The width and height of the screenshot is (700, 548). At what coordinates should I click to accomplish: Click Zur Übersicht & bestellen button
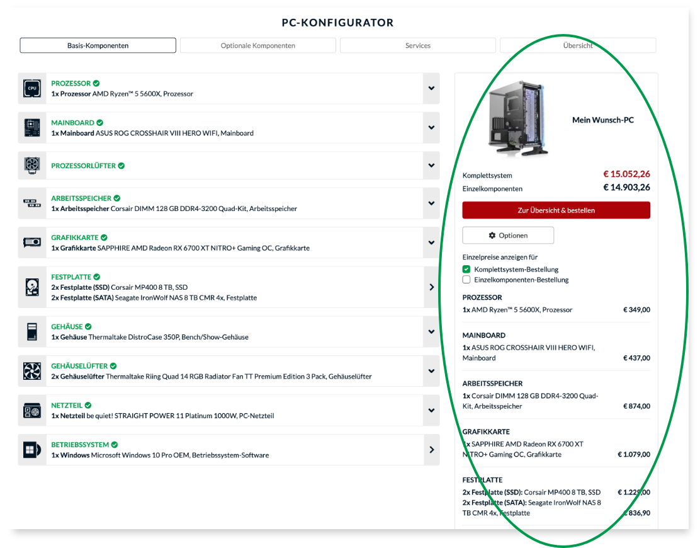tap(556, 210)
